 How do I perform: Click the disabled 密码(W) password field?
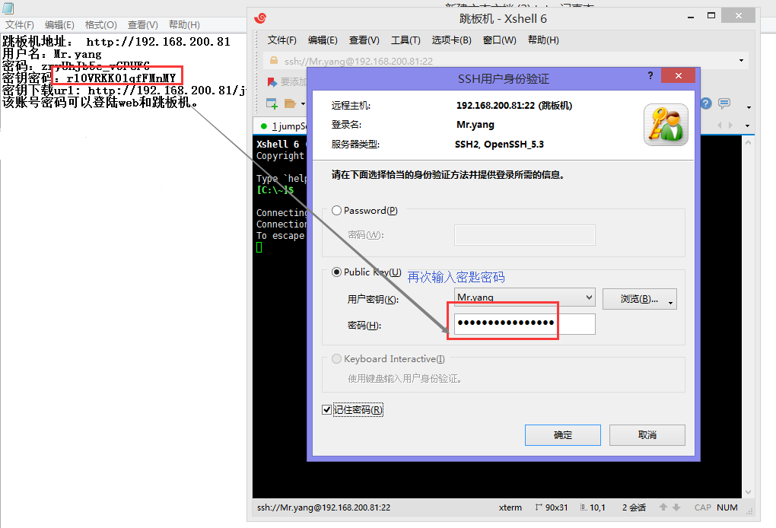525,235
